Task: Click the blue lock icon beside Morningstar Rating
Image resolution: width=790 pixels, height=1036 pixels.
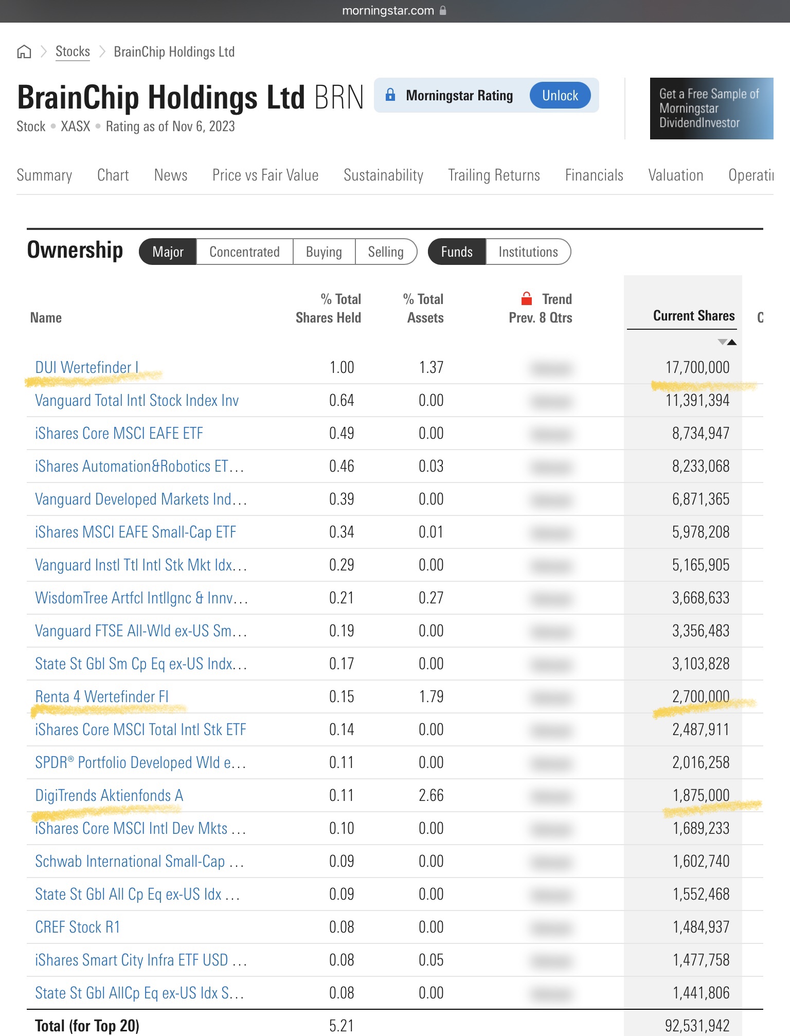Action: pos(390,95)
